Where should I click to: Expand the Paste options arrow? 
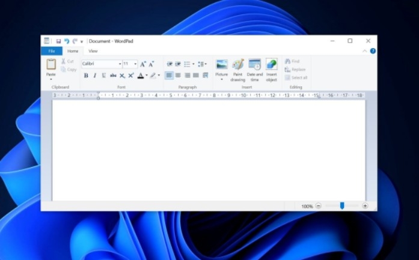click(50, 79)
